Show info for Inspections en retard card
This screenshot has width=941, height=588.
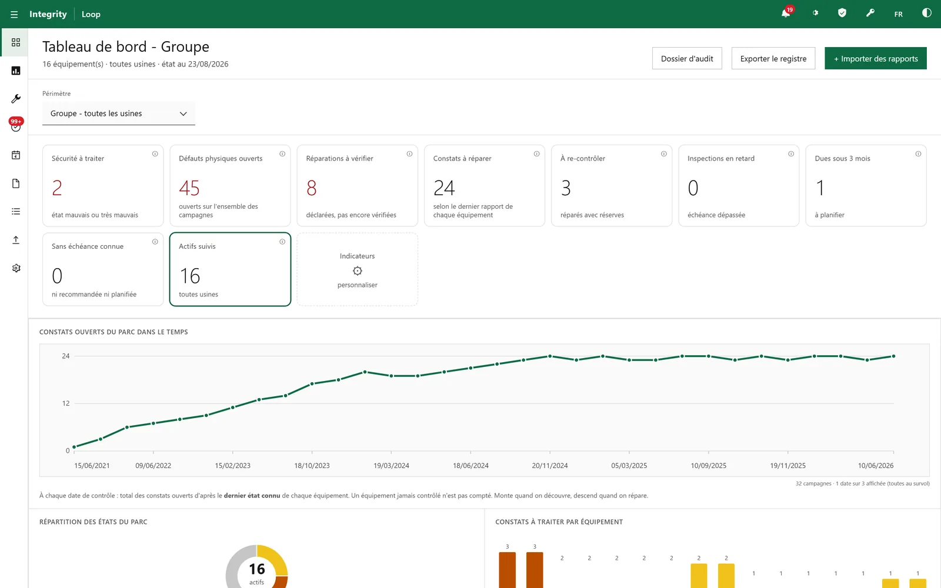click(x=791, y=154)
